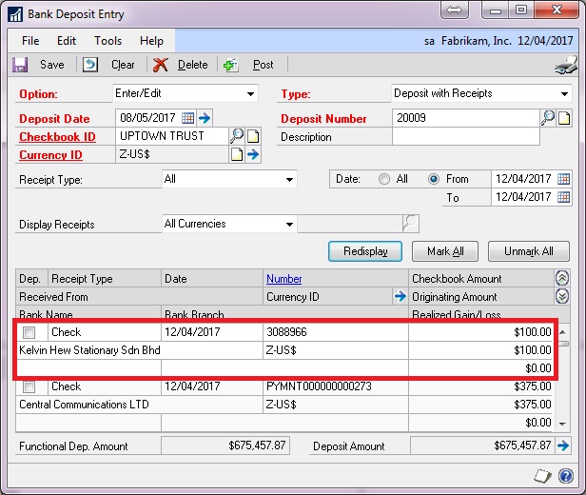Image resolution: width=586 pixels, height=495 pixels.
Task: Click the blue arrow beside Currency ID field
Action: coord(253,154)
